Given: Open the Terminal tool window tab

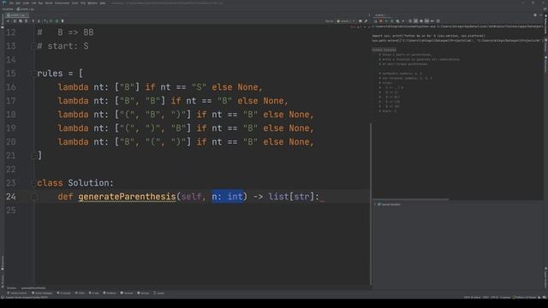Looking at the screenshot, I should tap(127, 293).
